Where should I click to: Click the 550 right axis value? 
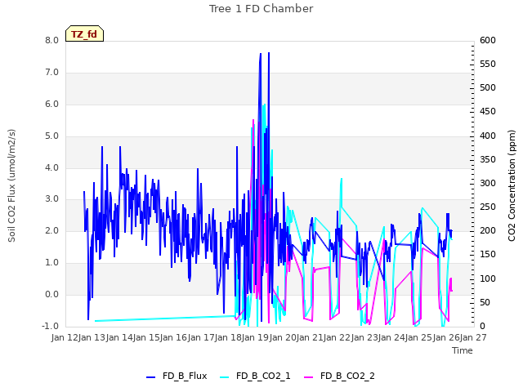[x=488, y=64]
